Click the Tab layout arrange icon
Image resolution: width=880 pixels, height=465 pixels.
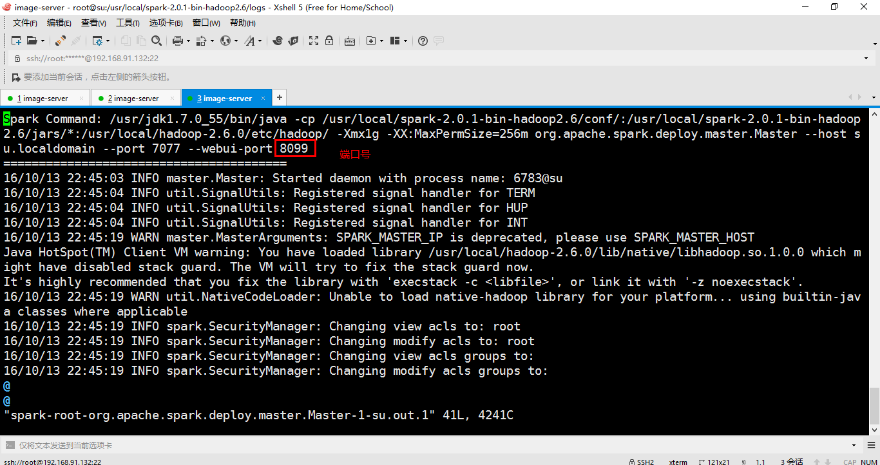click(x=395, y=41)
